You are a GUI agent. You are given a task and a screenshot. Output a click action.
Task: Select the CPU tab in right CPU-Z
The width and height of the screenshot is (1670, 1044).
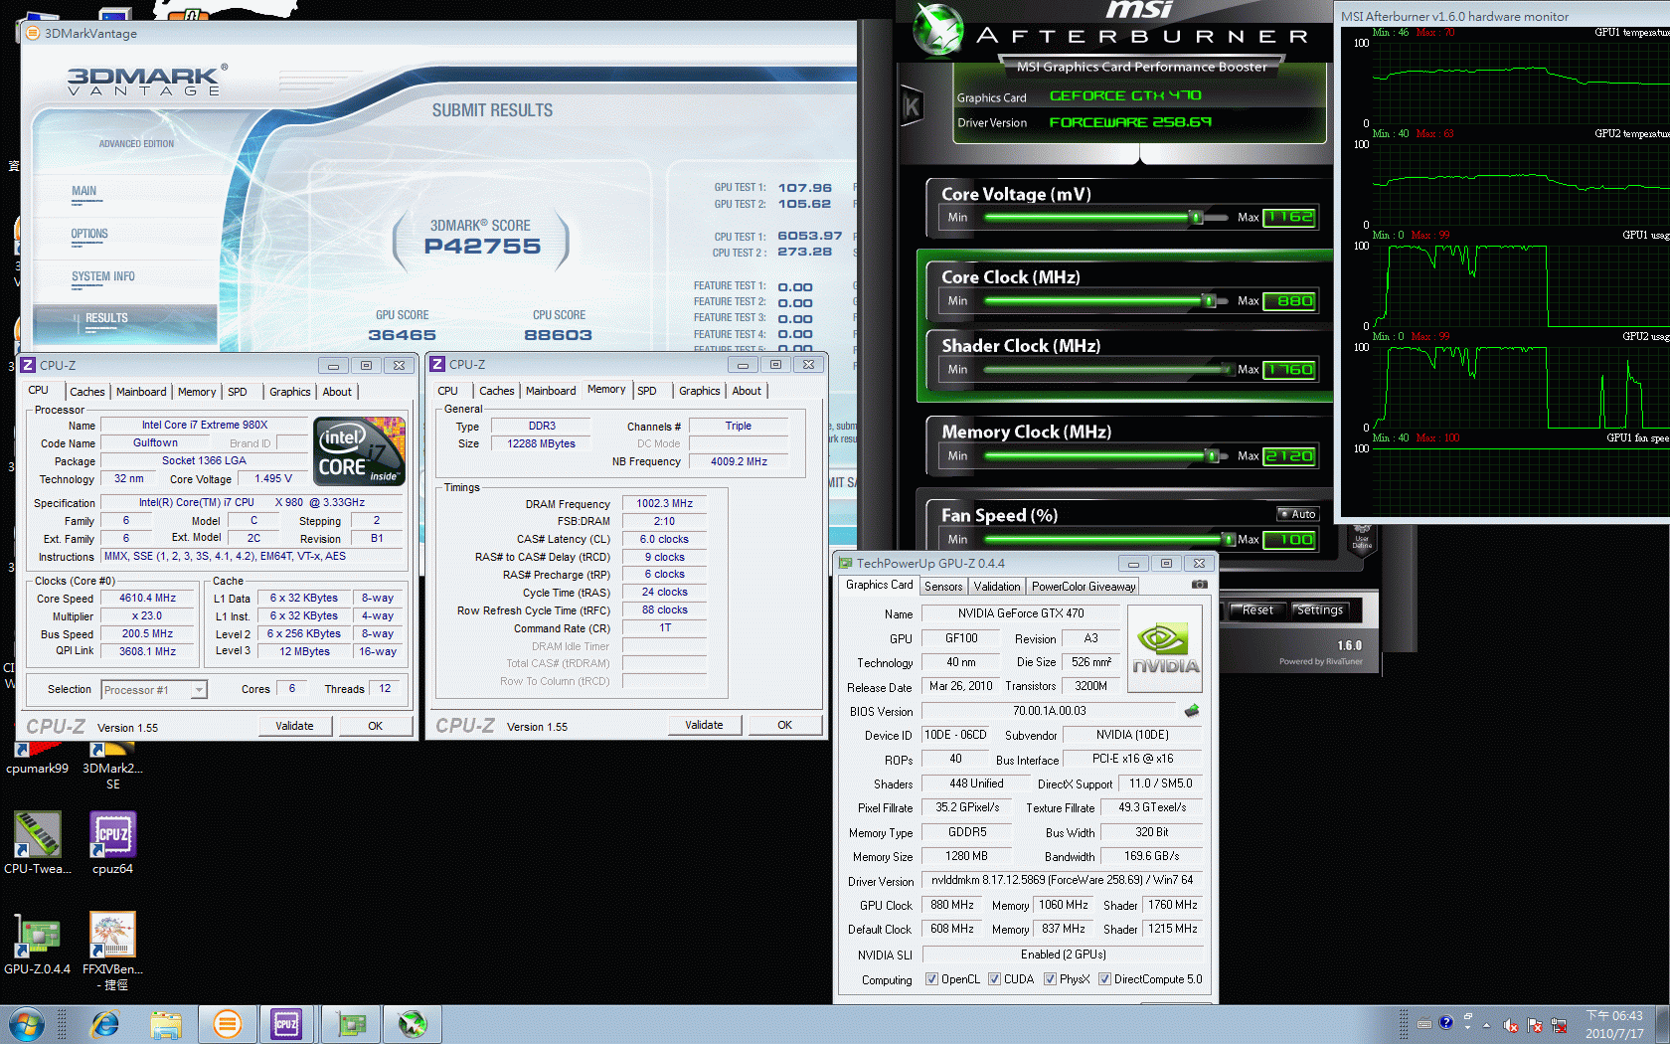click(448, 391)
